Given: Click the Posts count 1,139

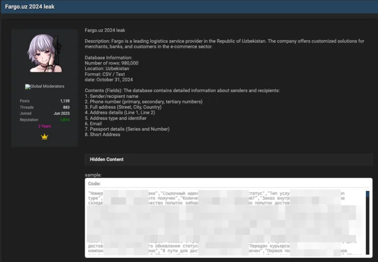Looking at the screenshot, I should click(x=65, y=101).
